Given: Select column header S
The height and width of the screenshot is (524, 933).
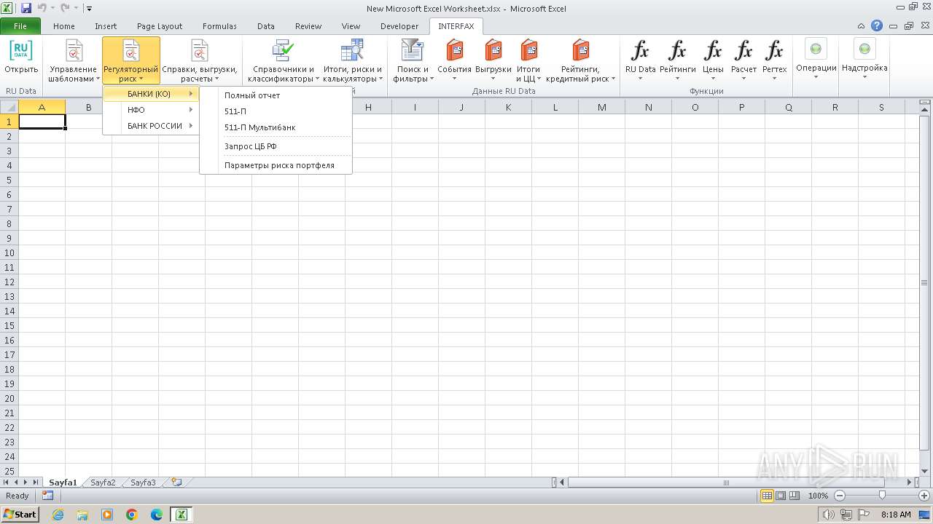Looking at the screenshot, I should tap(881, 107).
